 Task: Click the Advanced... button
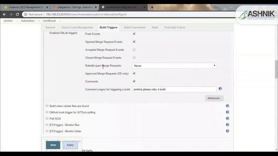(214, 98)
